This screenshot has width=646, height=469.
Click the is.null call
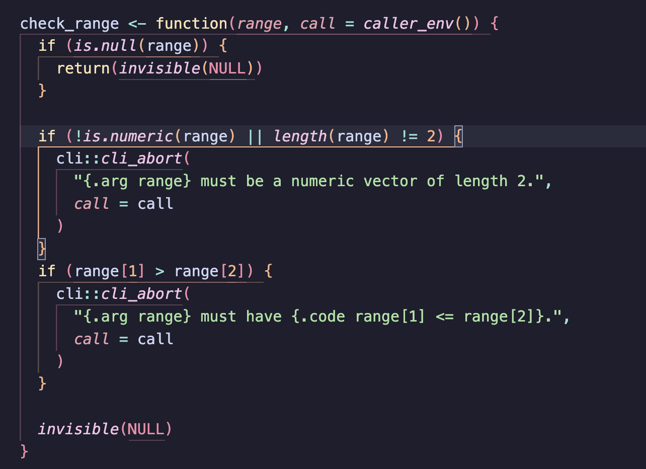pos(105,46)
